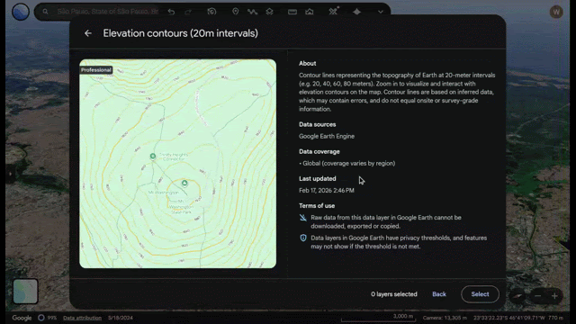Click the Professional badge on preview
Viewport: 576px width, 324px height.
pyautogui.click(x=96, y=70)
